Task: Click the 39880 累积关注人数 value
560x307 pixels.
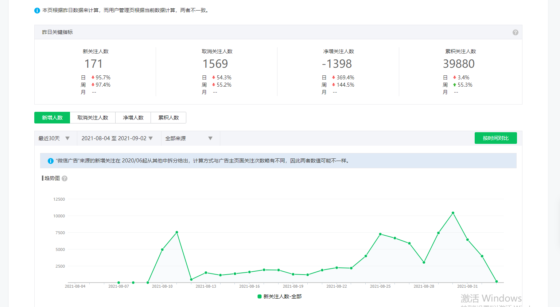Action: (x=459, y=64)
